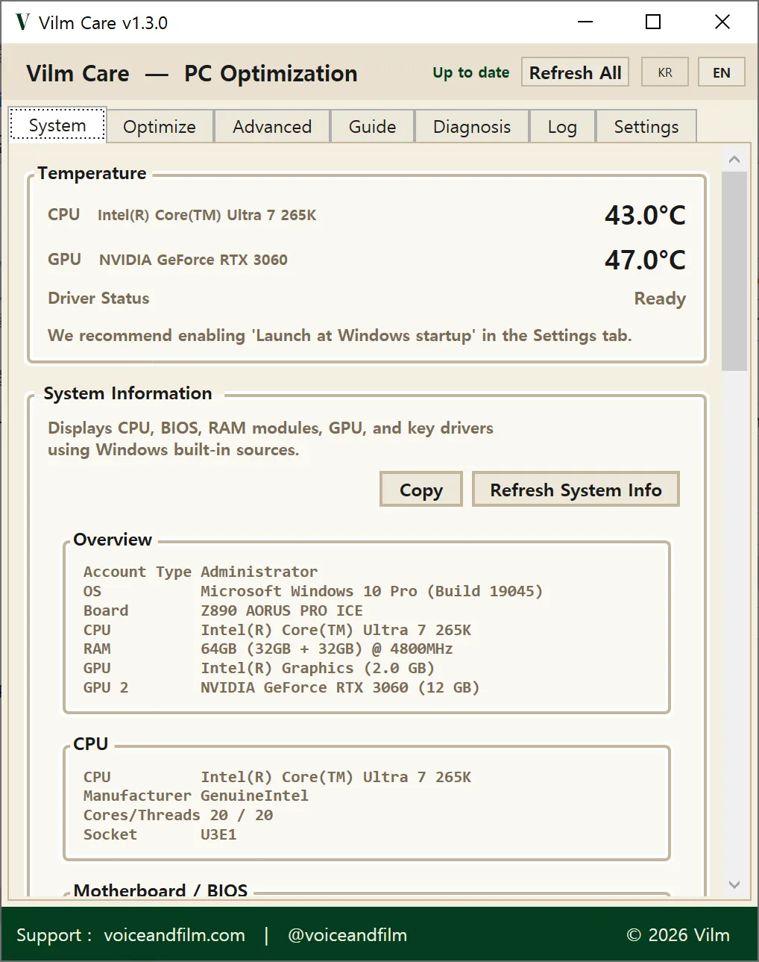Open the Advanced tab
759x962 pixels.
point(272,127)
